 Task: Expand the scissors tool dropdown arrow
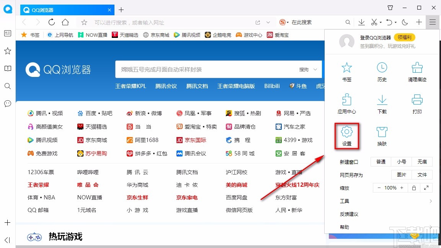tap(381, 23)
